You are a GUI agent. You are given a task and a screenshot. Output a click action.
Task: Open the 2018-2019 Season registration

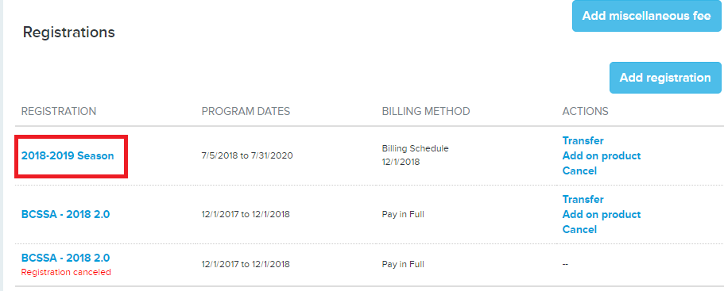click(x=68, y=155)
